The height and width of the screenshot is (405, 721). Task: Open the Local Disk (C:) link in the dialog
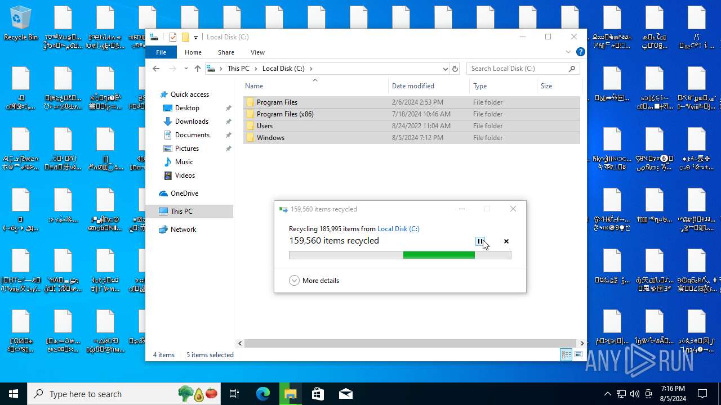click(x=398, y=229)
